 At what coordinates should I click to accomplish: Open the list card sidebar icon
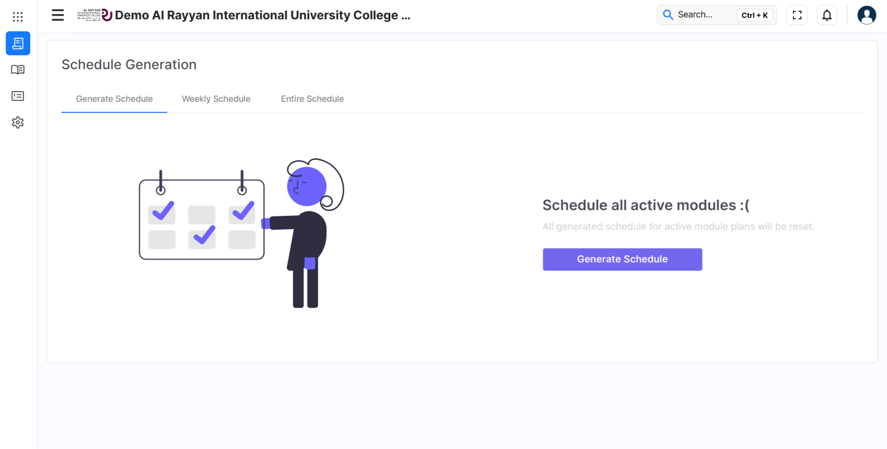(x=18, y=96)
